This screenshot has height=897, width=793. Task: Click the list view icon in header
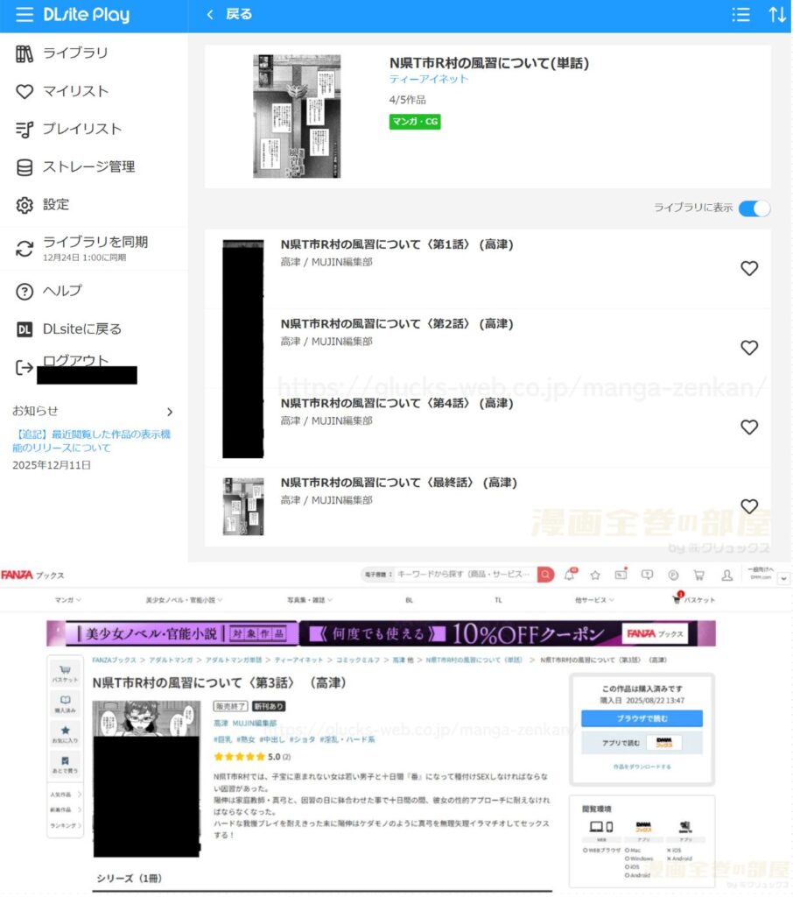tap(740, 15)
